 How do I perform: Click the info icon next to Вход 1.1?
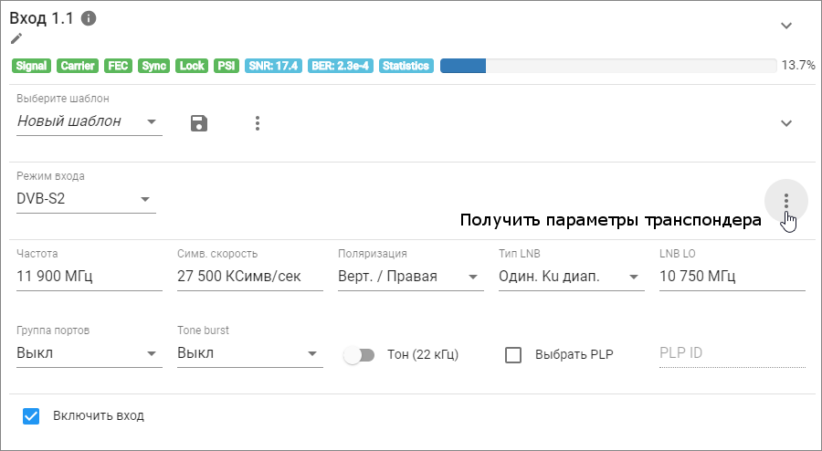pyautogui.click(x=89, y=19)
